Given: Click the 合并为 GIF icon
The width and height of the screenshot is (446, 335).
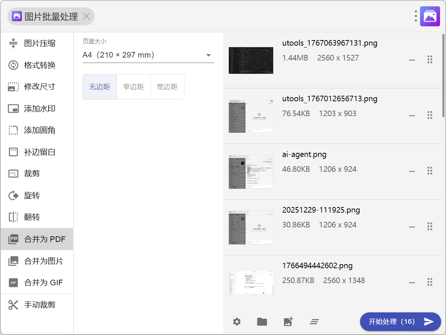Looking at the screenshot, I should [13, 283].
